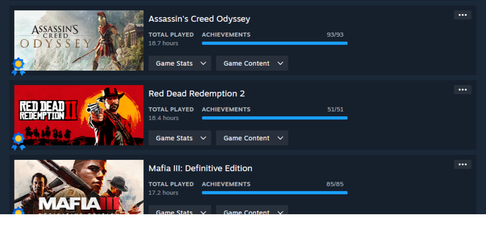The width and height of the screenshot is (486, 231).
Task: Click the Mafia III cover thumbnail
Action: [x=79, y=187]
